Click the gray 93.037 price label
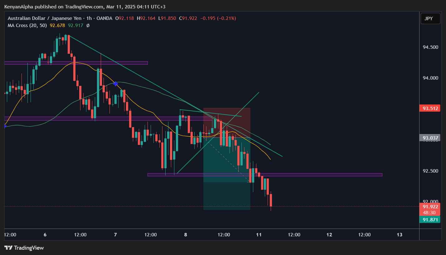Image resolution: width=446 pixels, height=255 pixels. point(430,138)
